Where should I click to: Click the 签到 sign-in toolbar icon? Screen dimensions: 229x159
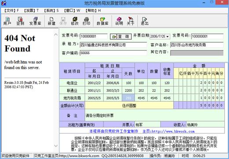pos(20,21)
